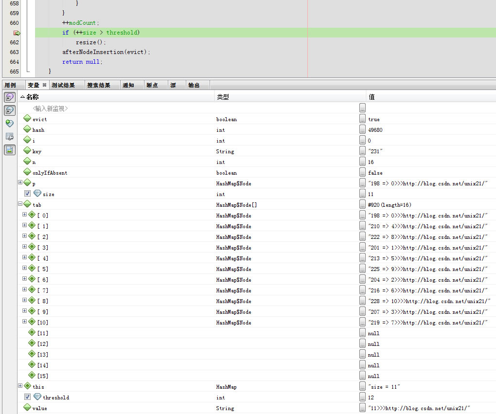Expand the tab [10] element

(x=25, y=322)
